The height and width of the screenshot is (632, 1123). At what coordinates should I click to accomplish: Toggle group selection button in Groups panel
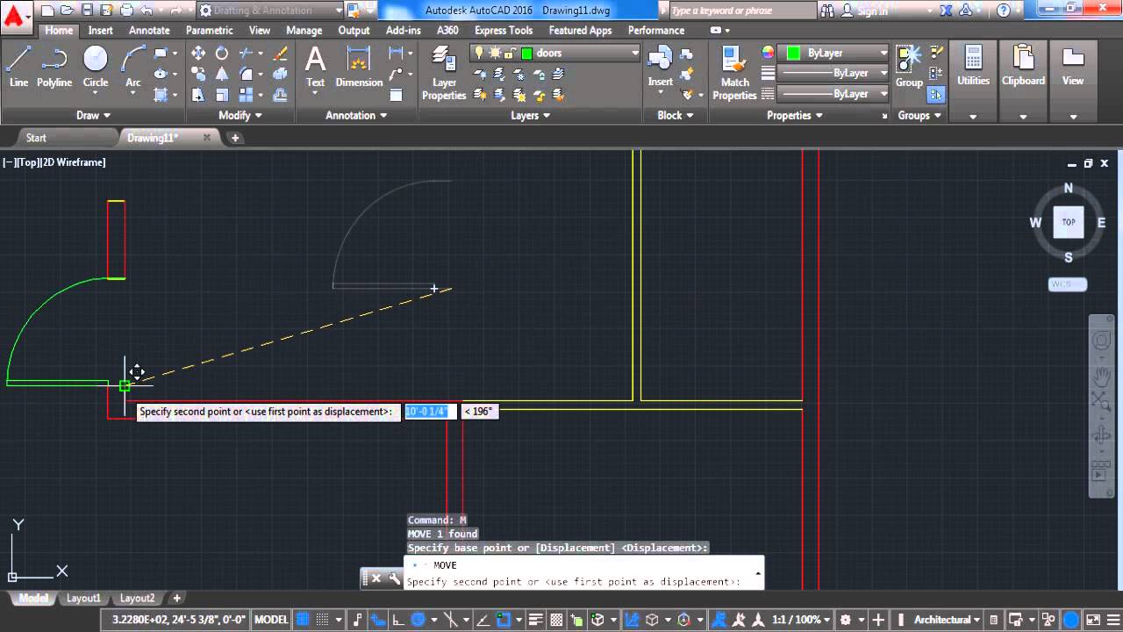(936, 94)
